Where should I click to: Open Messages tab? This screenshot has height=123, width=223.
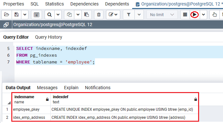(47, 88)
